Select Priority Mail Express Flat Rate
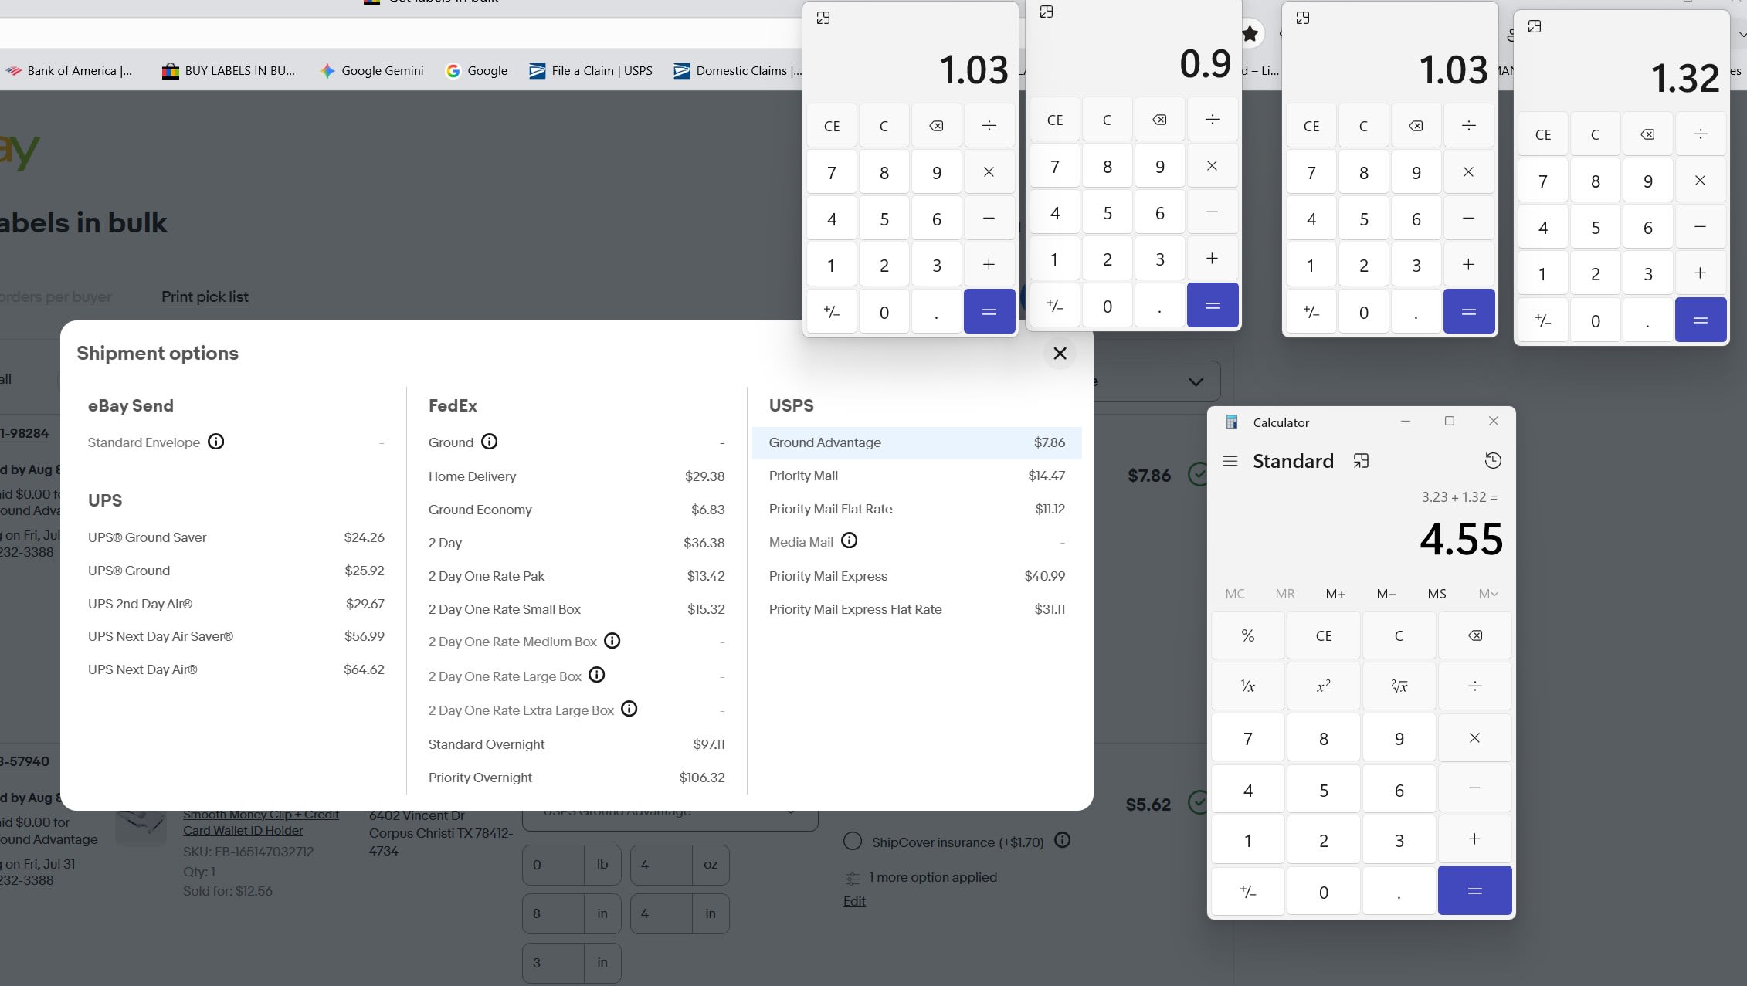This screenshot has width=1747, height=986. 917,609
